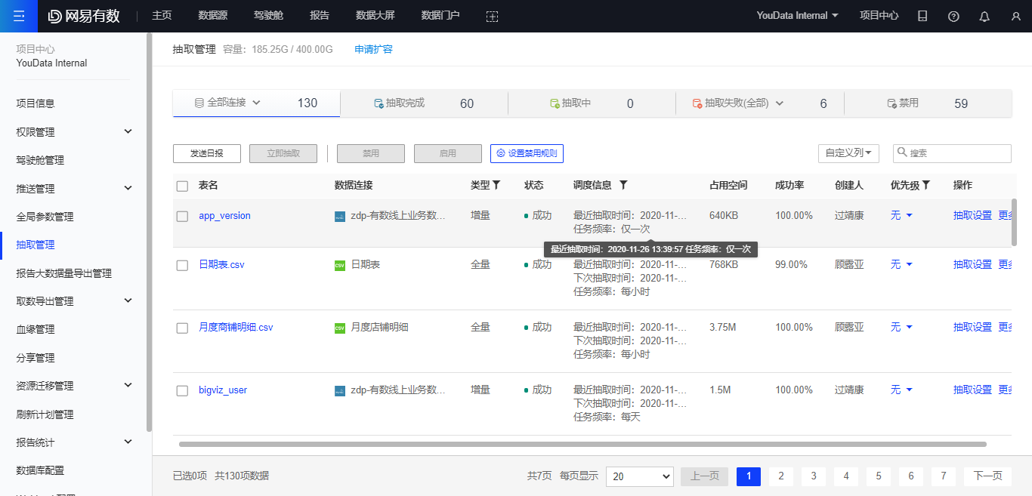Image resolution: width=1032 pixels, height=496 pixels.
Task: Expand 报告统计 in the sidebar
Action: coord(128,442)
